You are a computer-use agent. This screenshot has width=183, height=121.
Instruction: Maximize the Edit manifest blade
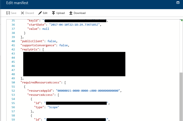point(178,3)
